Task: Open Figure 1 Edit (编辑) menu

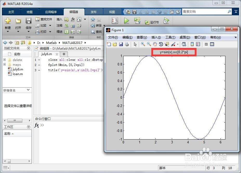Action: [x=127, y=37]
